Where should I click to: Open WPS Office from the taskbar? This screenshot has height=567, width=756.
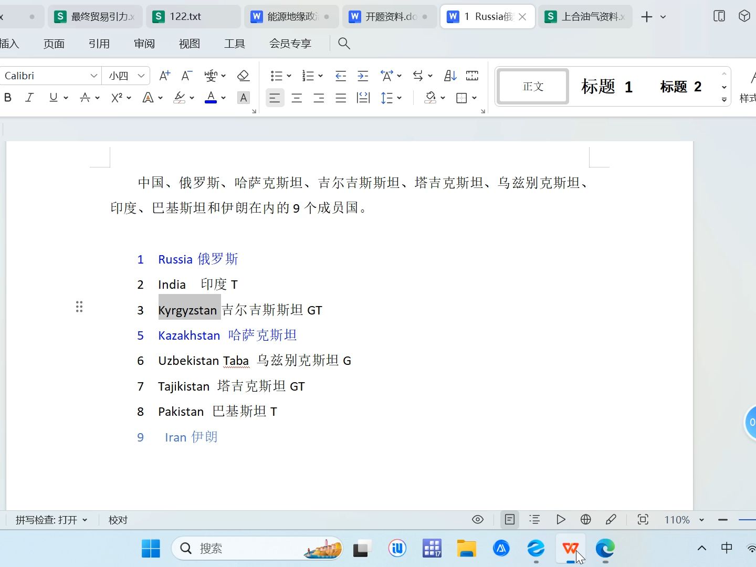570,548
